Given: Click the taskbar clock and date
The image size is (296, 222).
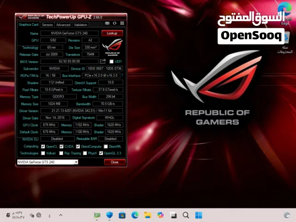Looking at the screenshot, I should pos(18,215).
